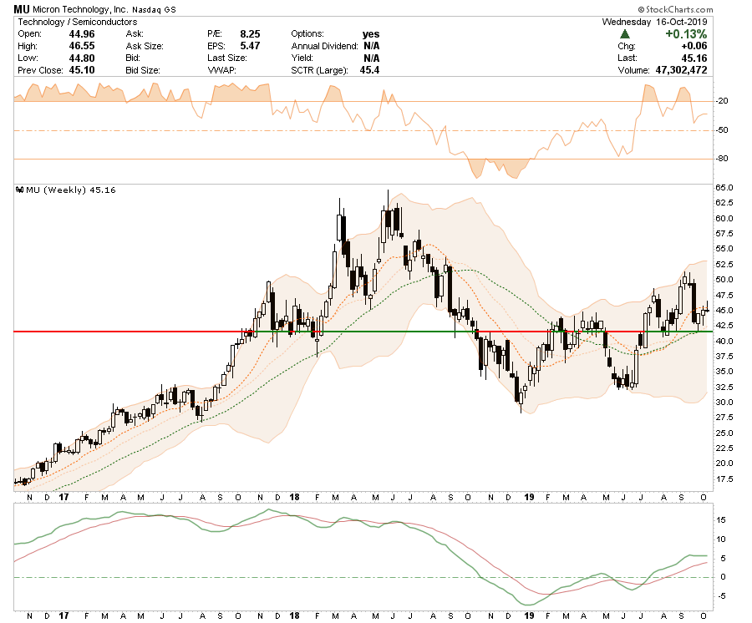Select the SCTR (Large) value 45.4
752x623 pixels.
369,70
